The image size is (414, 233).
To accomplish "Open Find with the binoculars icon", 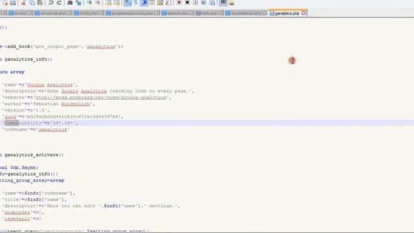I will tap(70, 3).
